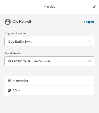Image resolution: width=99 pixels, height=113 pixels.
Task: Click the checkmark icon beside Mine ordre
Action: [x=9, y=80]
